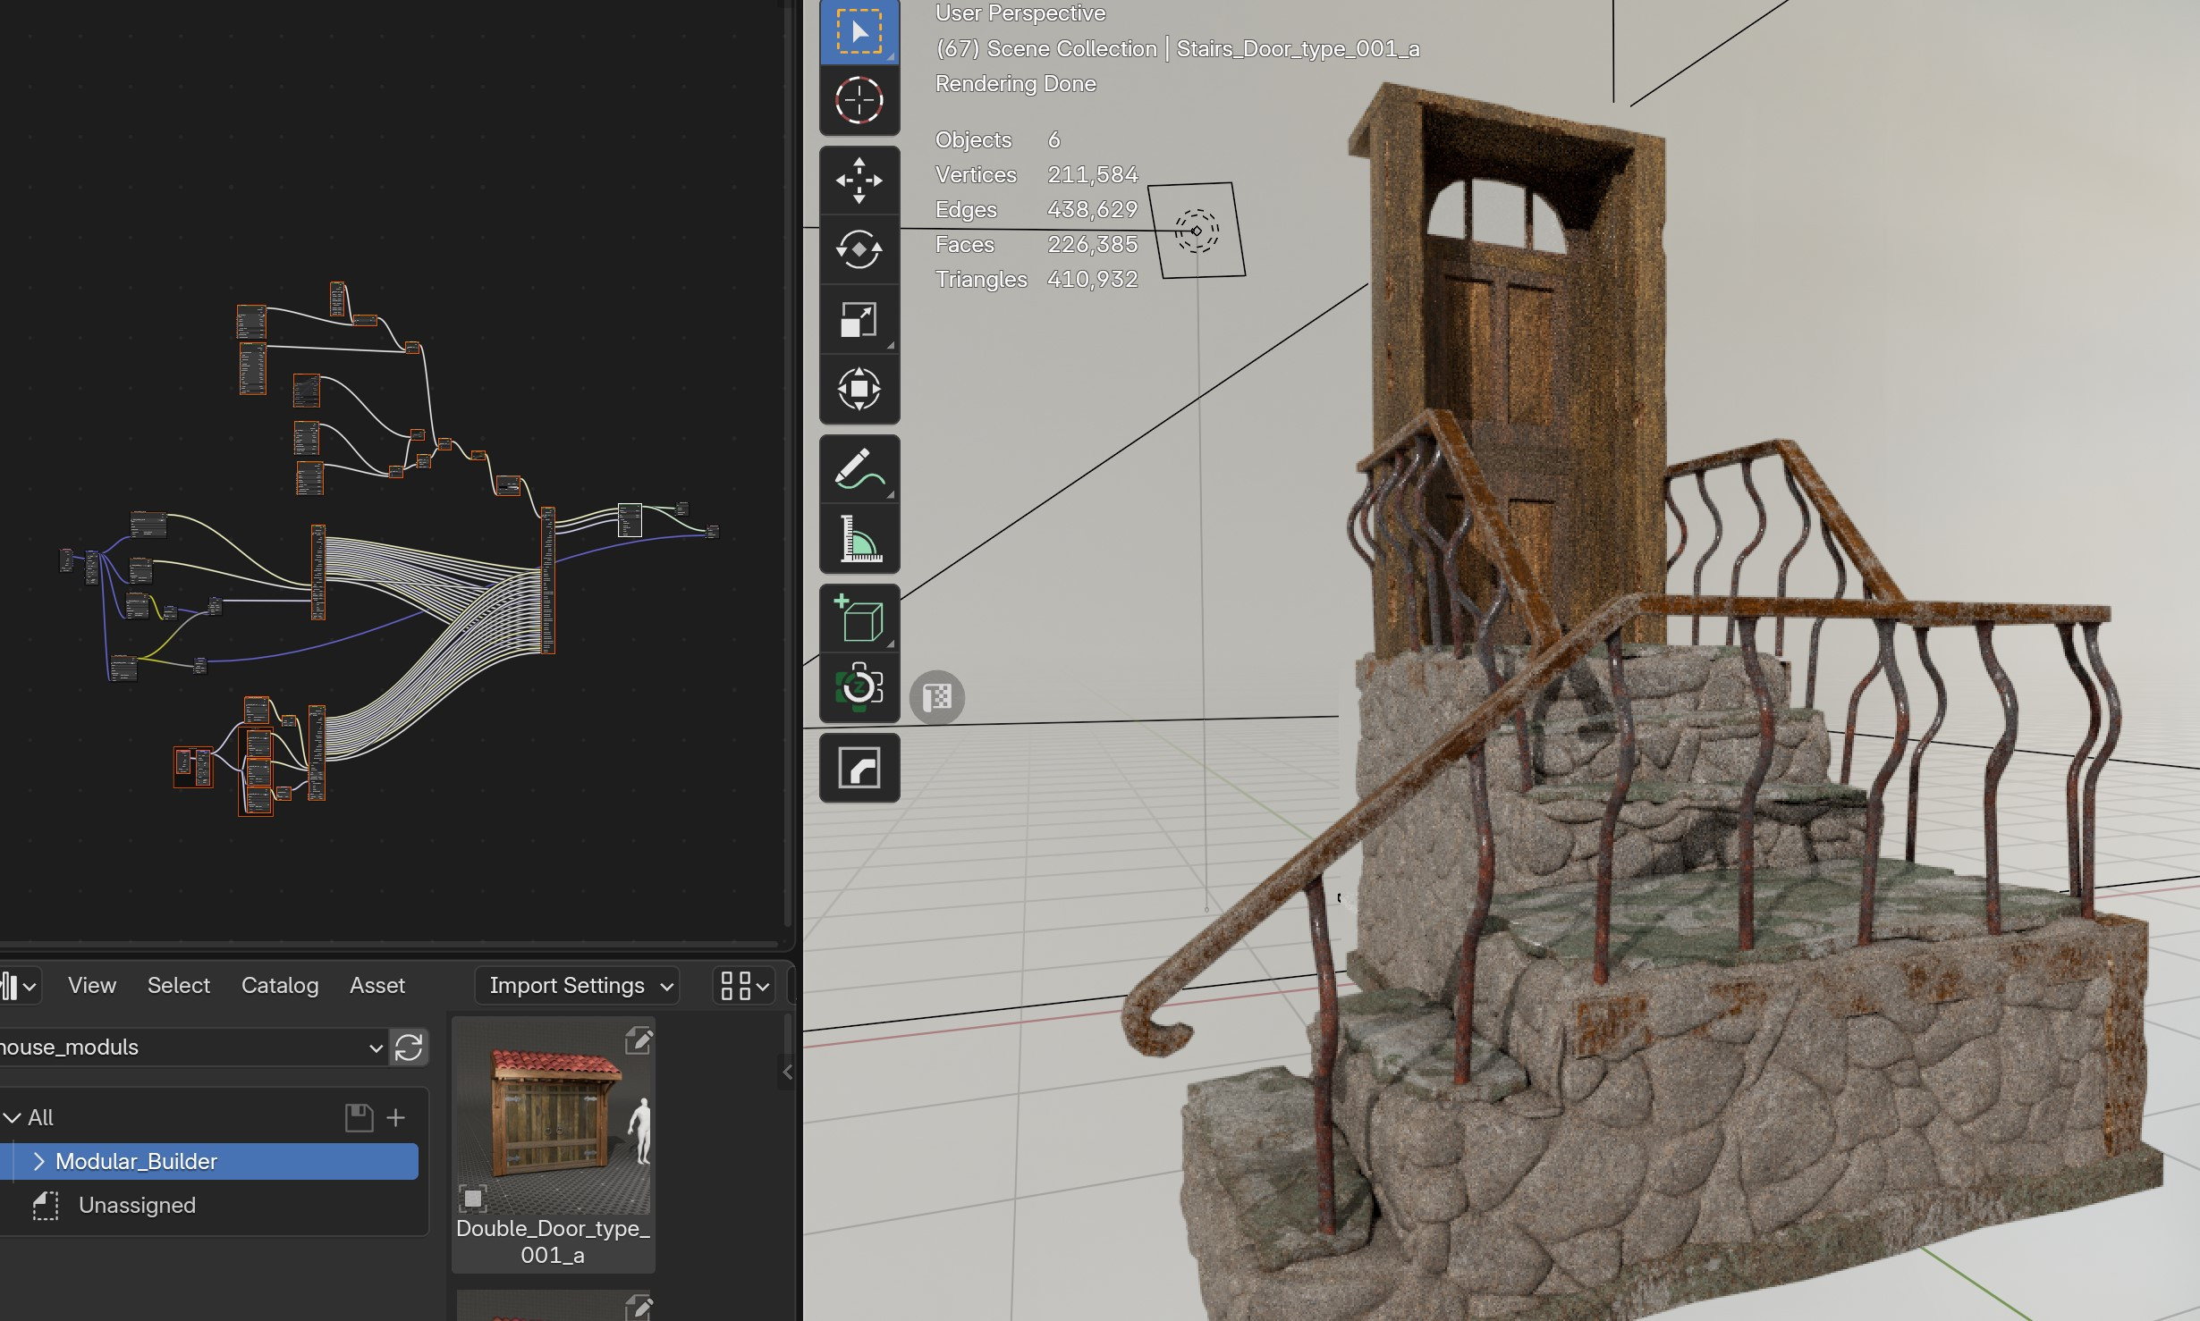
Task: Open the Asset menu
Action: [377, 986]
